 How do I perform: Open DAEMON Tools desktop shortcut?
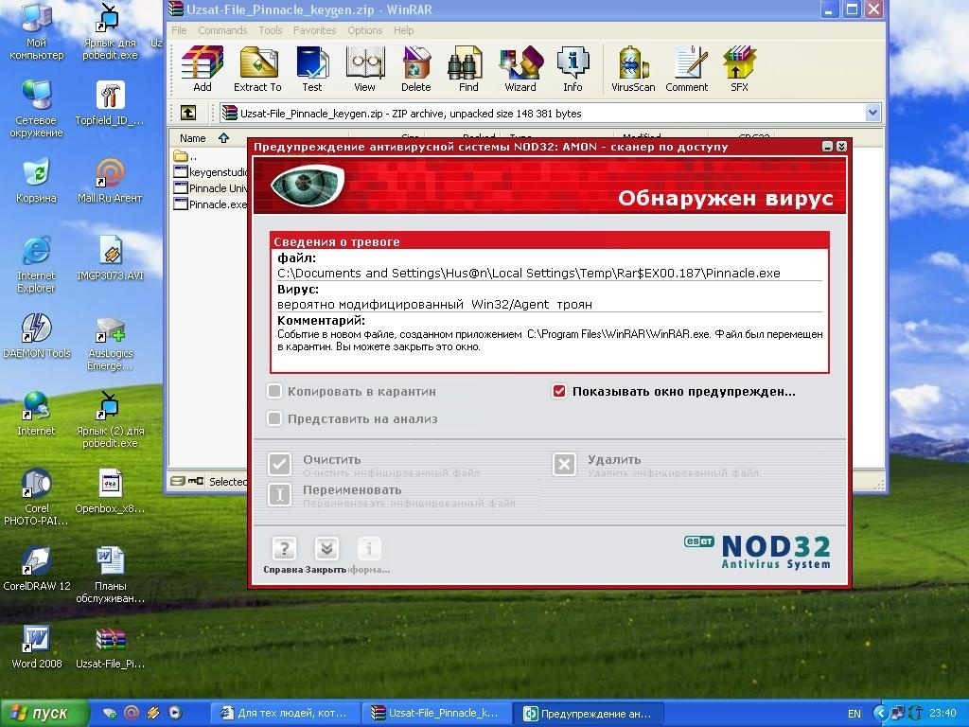click(37, 336)
